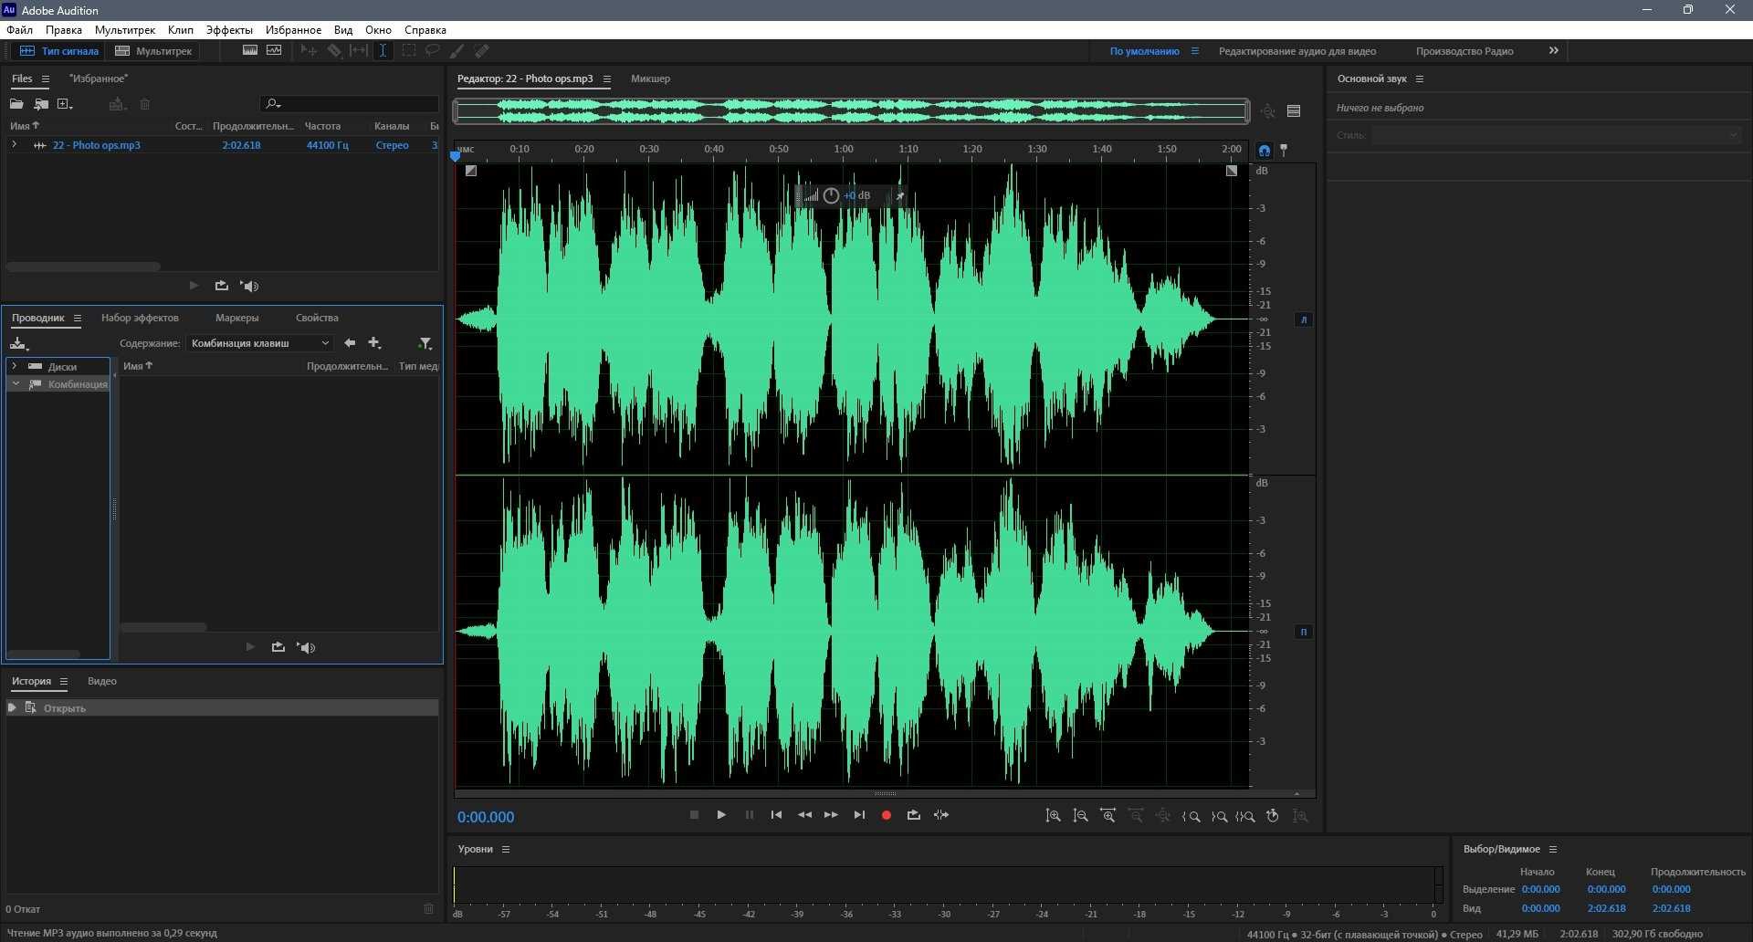The image size is (1753, 942).
Task: Click zoom in time icon
Action: [1108, 816]
